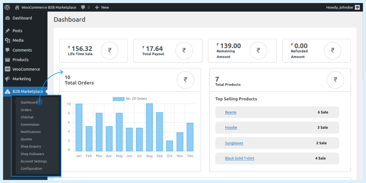The height and width of the screenshot is (183, 366).
Task: Click rupee icon in Total Orders panel
Action: (x=185, y=80)
